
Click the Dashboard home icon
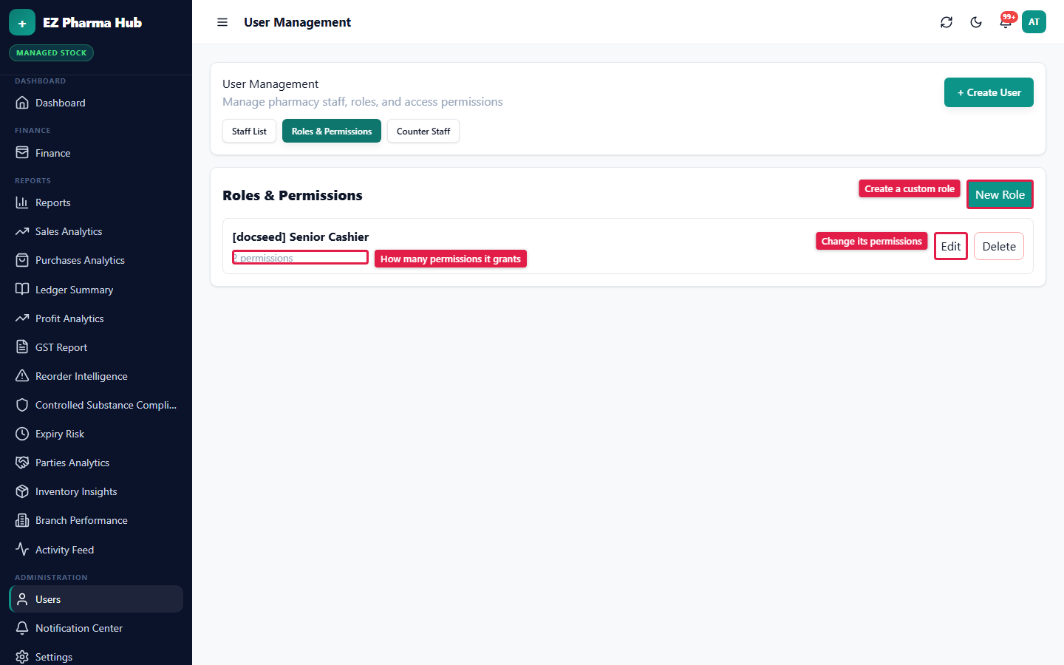pos(22,103)
